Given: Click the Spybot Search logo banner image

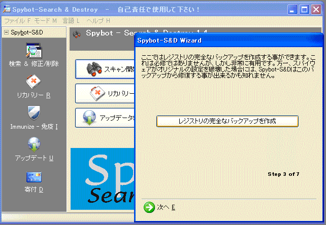Looking at the screenshot, I should [103, 179].
